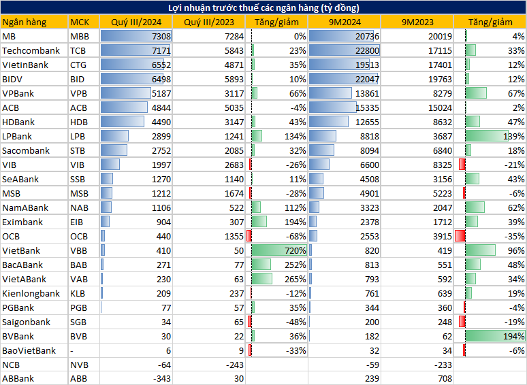Select the 9M2023 value 708
Image resolution: width=527 pixels, height=385 pixels.
click(417, 378)
